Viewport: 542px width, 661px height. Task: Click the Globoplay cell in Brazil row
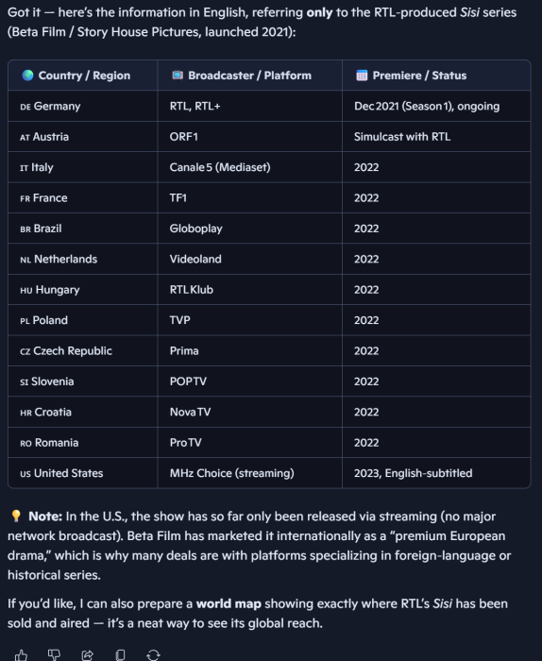250,229
